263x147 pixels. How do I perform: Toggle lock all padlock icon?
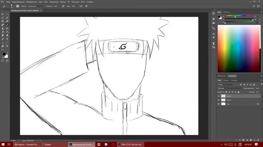pyautogui.click(x=238, y=92)
